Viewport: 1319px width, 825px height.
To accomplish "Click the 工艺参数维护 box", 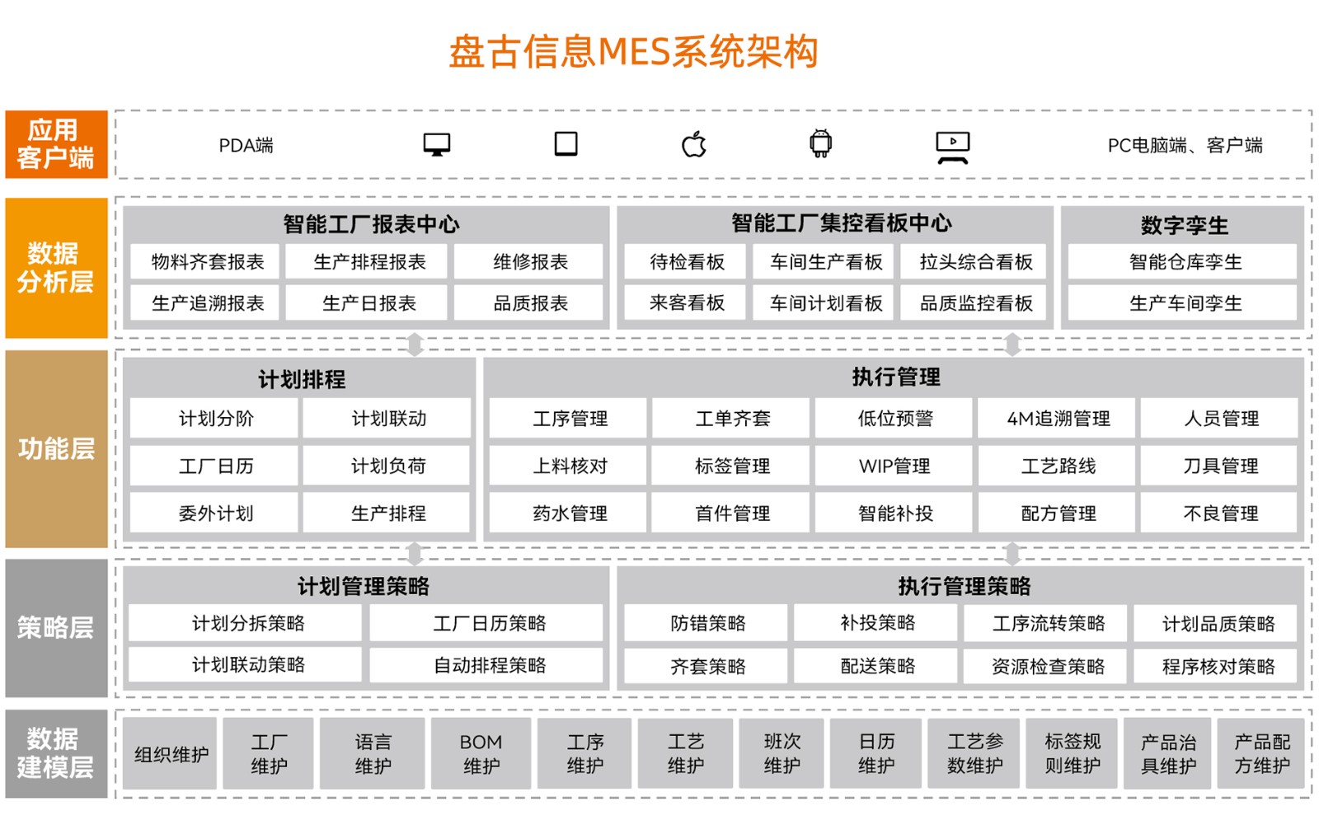I will (975, 754).
